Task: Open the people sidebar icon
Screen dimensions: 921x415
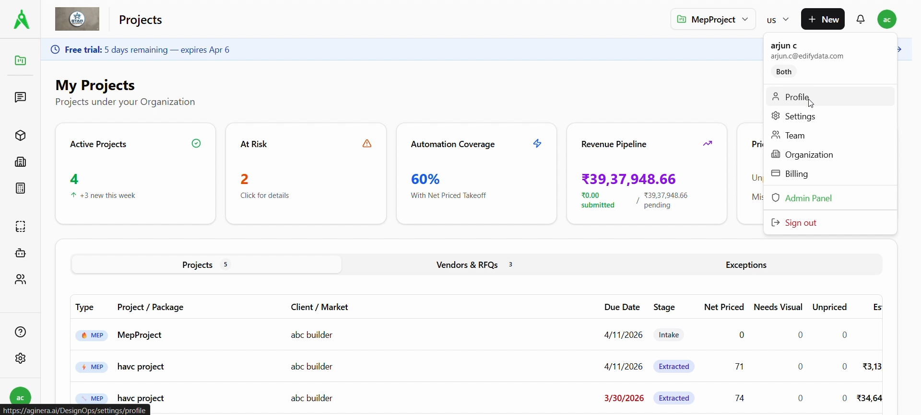Action: pos(20,279)
